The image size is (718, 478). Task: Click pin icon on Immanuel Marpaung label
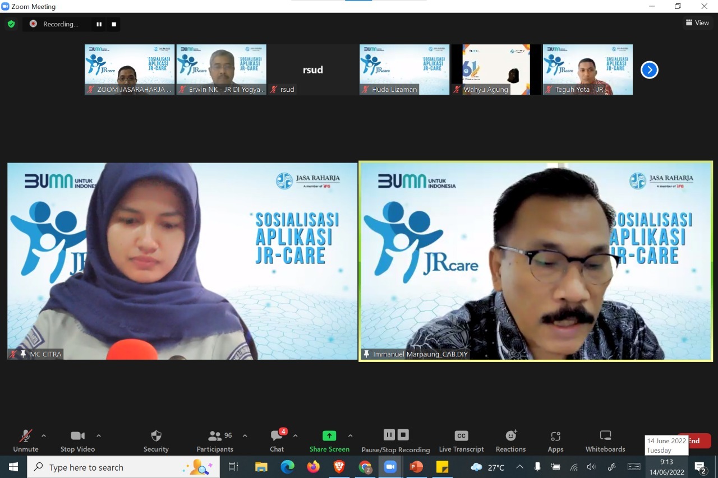click(x=367, y=354)
